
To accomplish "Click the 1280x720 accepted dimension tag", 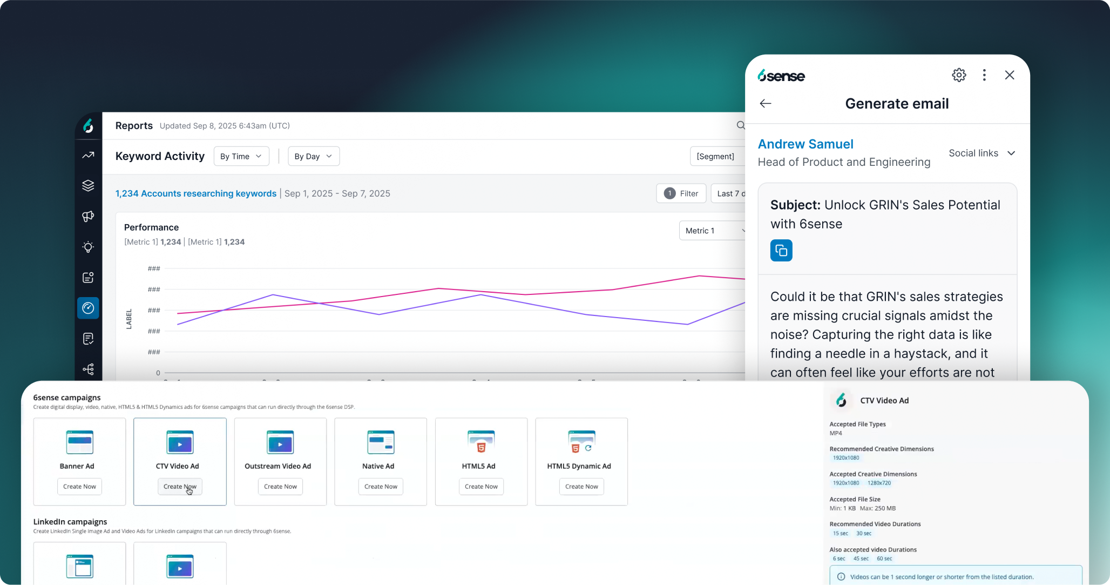I will pyautogui.click(x=879, y=483).
